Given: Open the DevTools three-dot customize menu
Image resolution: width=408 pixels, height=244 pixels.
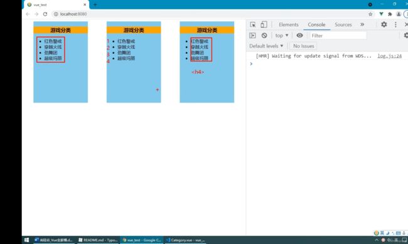Looking at the screenshot, I should (x=395, y=24).
